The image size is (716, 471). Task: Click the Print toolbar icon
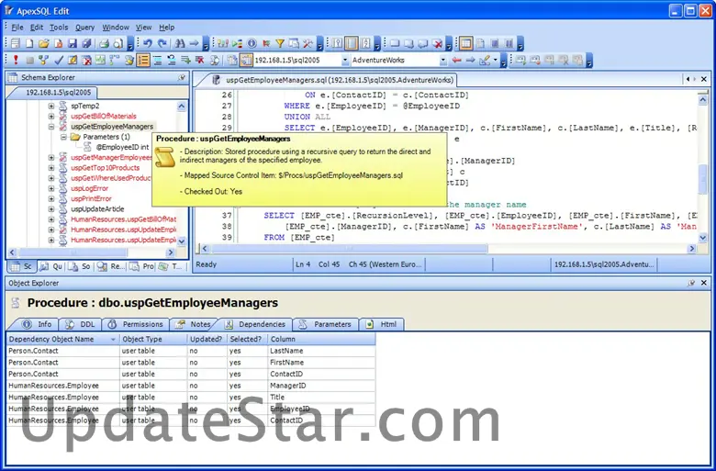[104, 44]
